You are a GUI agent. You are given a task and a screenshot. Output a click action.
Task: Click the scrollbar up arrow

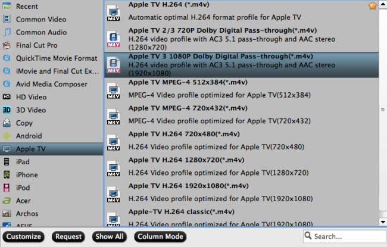383,5
